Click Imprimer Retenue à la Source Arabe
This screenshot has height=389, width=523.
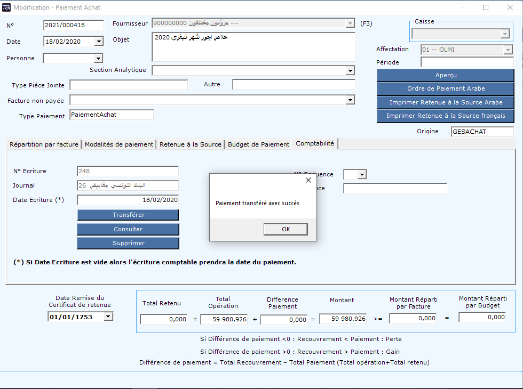click(x=446, y=102)
